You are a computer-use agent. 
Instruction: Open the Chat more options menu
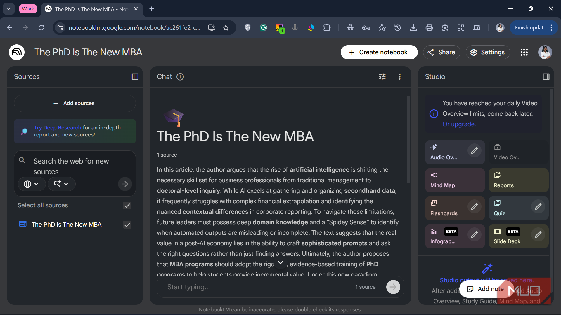400,77
